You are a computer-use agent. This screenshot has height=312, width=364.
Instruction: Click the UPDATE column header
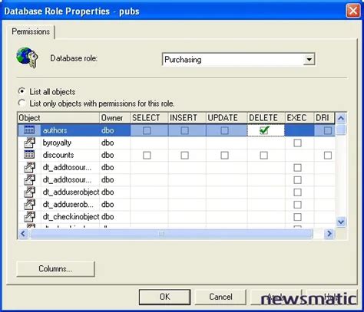point(227,118)
